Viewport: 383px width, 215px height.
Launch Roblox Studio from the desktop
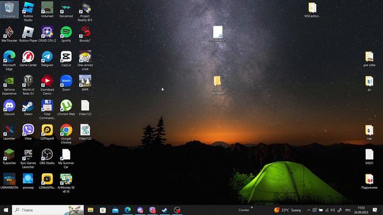(28, 11)
